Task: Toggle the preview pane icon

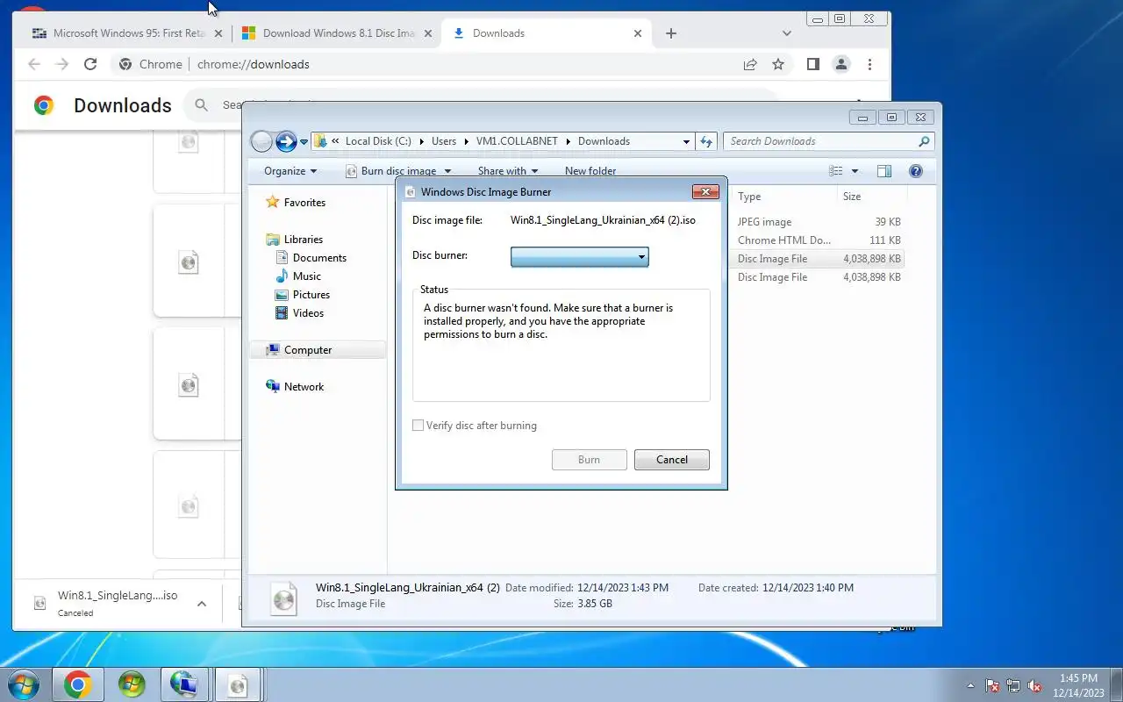Action: click(884, 171)
